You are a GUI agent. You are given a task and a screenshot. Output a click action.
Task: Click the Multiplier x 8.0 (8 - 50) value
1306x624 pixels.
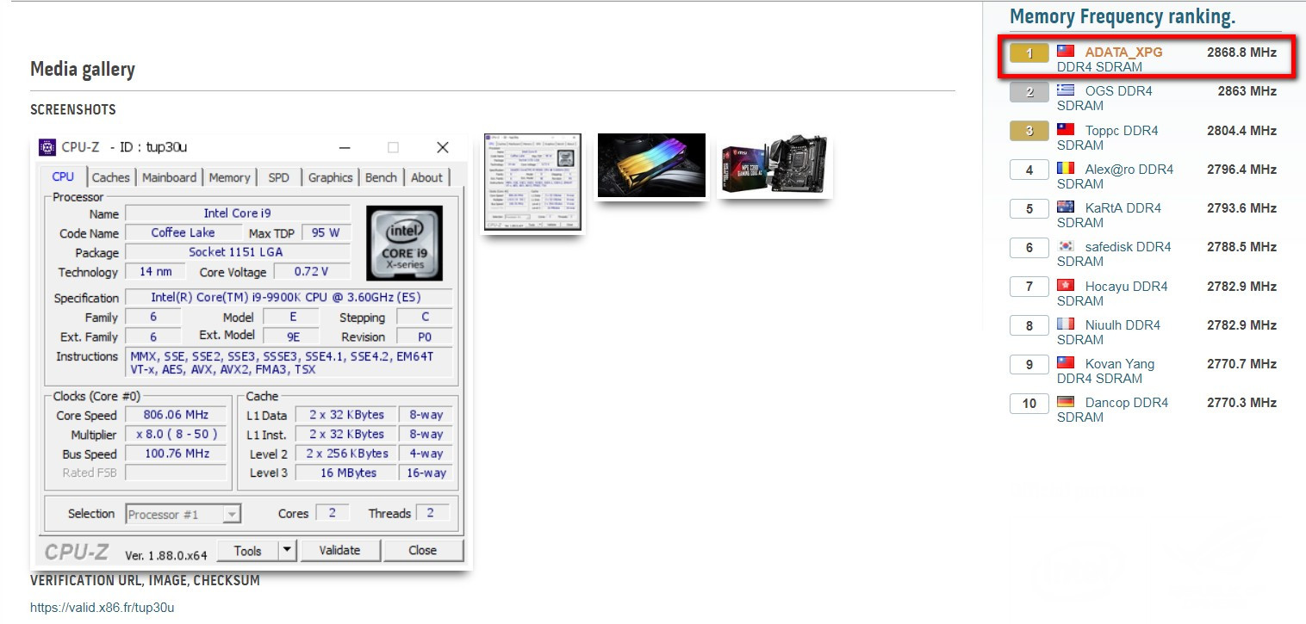[176, 434]
